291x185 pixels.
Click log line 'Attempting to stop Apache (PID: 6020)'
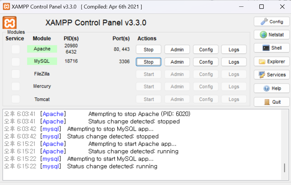[139, 114]
